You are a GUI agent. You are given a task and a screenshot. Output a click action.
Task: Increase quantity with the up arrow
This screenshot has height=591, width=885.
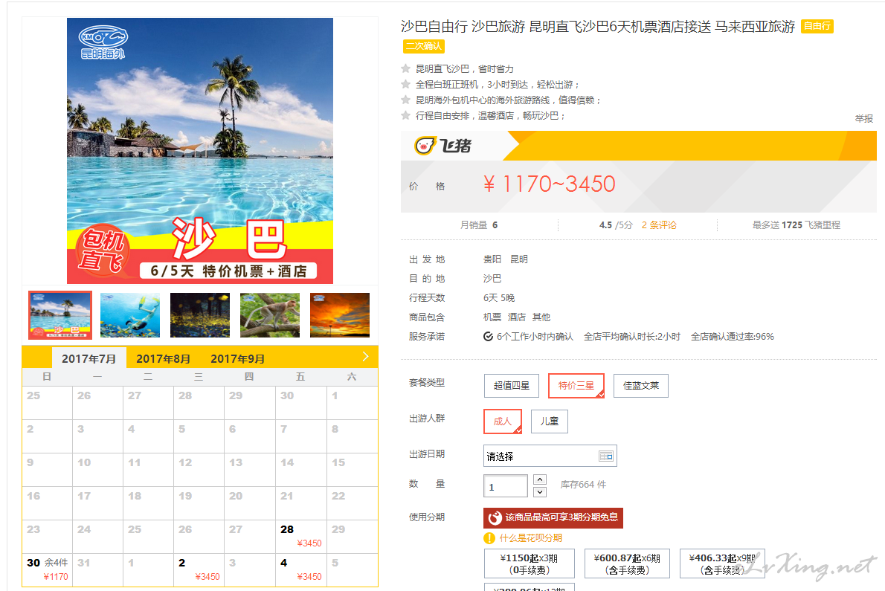click(x=540, y=479)
